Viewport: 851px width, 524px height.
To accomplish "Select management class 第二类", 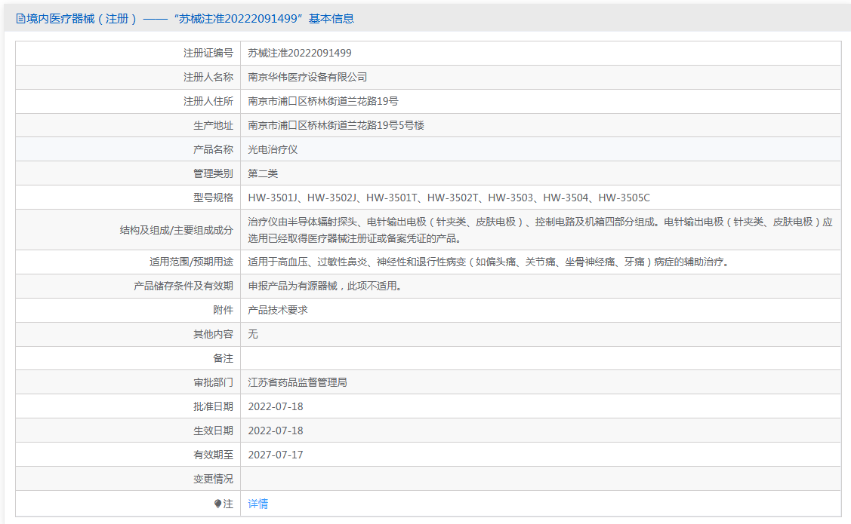I will pyautogui.click(x=263, y=174).
